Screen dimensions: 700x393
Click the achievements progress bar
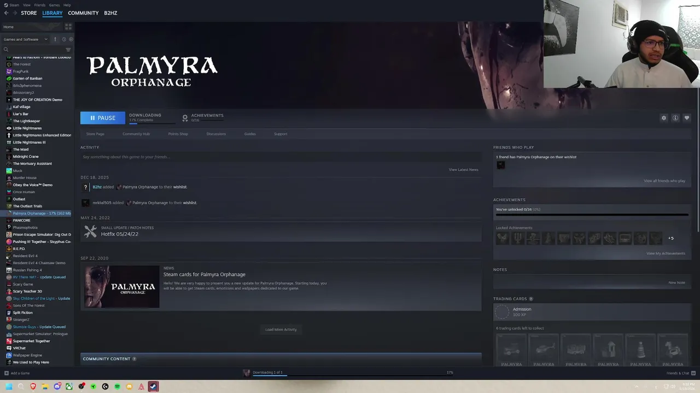click(x=592, y=215)
